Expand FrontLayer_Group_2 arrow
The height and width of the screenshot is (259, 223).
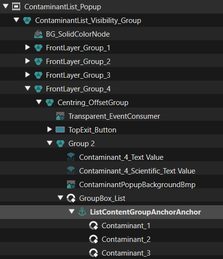point(27,61)
